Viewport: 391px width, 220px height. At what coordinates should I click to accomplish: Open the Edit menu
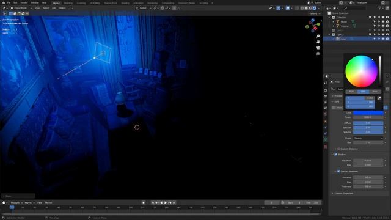click(15, 2)
